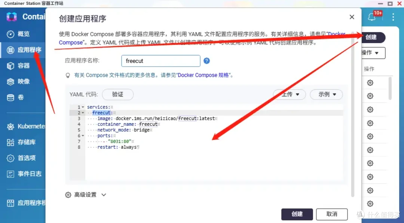The height and width of the screenshot is (223, 404).
Task: Click the lightbulb tip icon
Action: pos(68,75)
